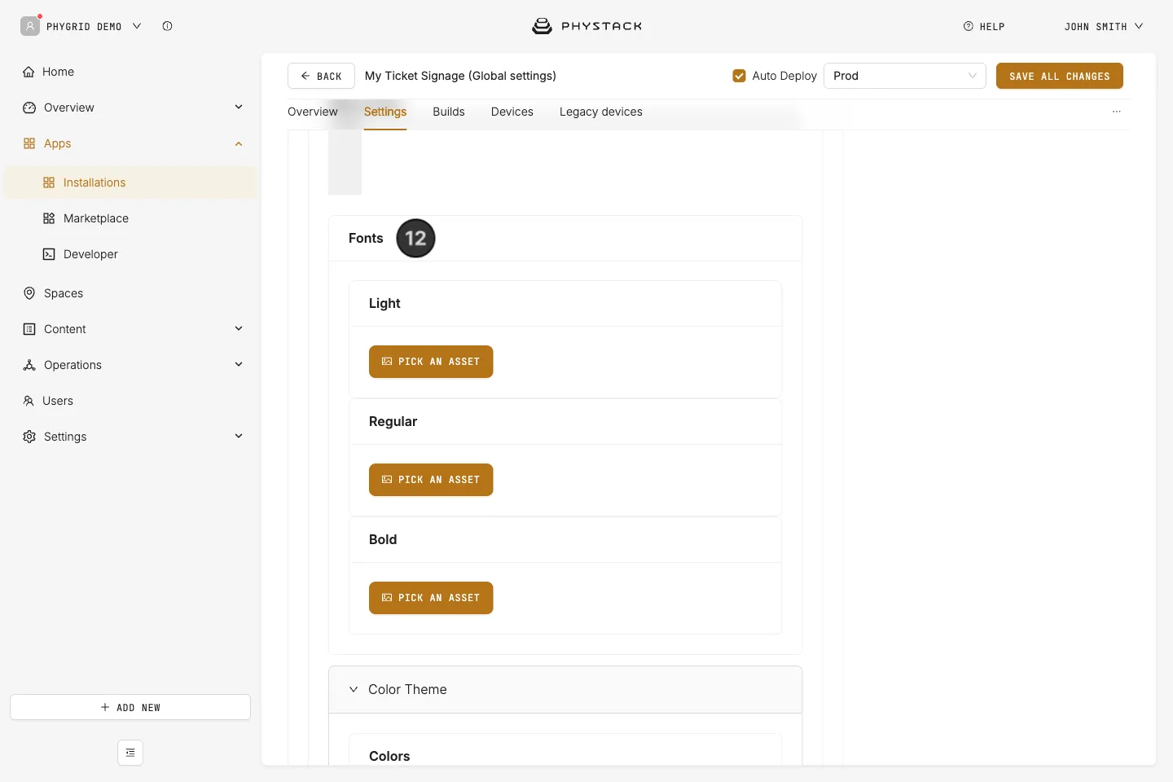Image resolution: width=1173 pixels, height=782 pixels.
Task: Click the Users people icon
Action: click(29, 401)
